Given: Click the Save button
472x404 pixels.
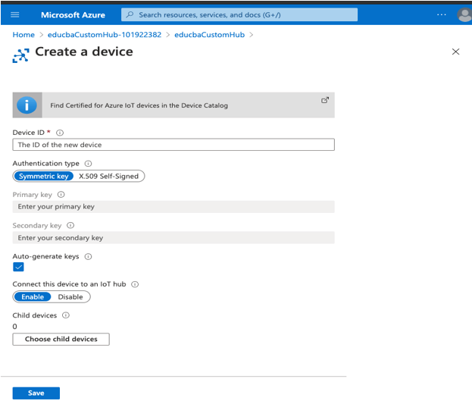Looking at the screenshot, I should coord(36,393).
